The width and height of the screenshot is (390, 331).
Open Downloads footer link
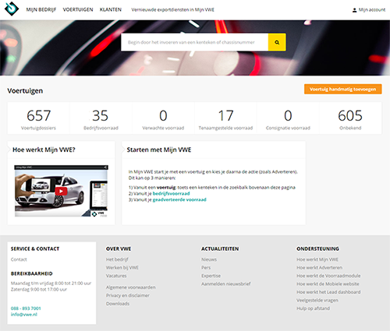click(118, 304)
